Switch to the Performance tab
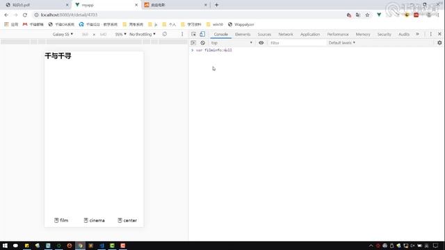 [338, 34]
